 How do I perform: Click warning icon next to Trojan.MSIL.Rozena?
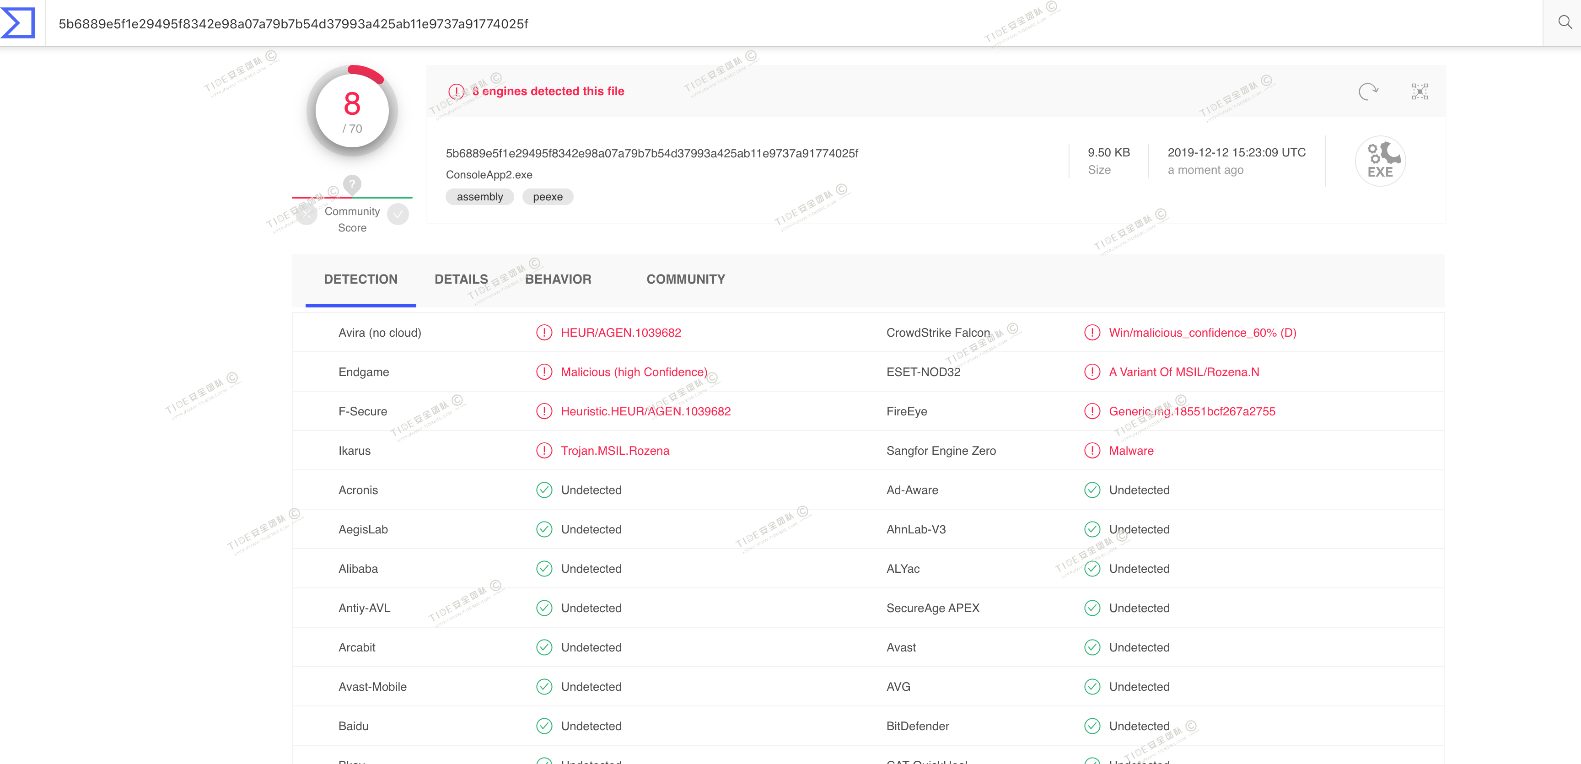(x=544, y=451)
